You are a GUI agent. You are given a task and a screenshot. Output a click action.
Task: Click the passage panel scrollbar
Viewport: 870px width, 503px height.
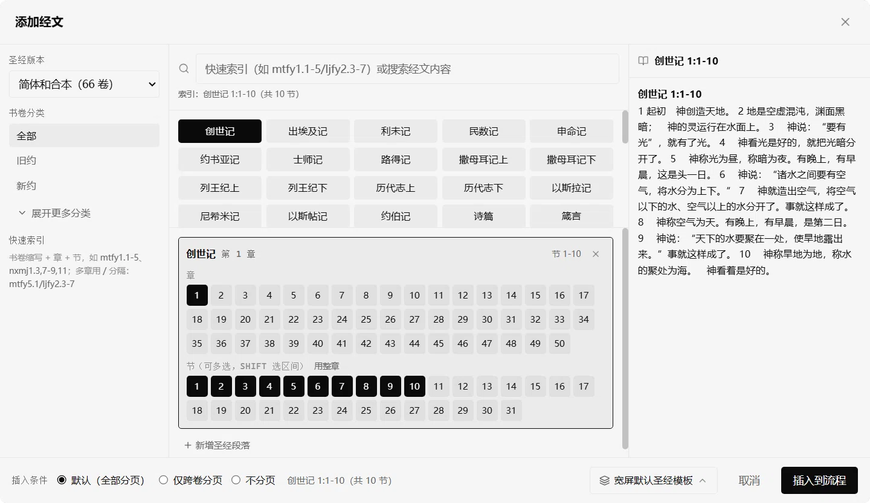[625, 338]
